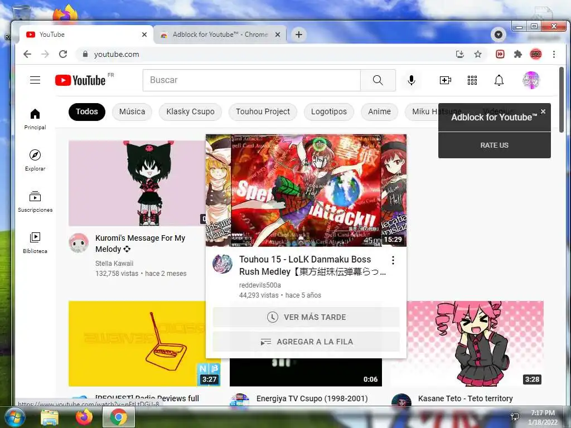571x428 pixels.
Task: Open a new browser tab
Action: (x=299, y=35)
